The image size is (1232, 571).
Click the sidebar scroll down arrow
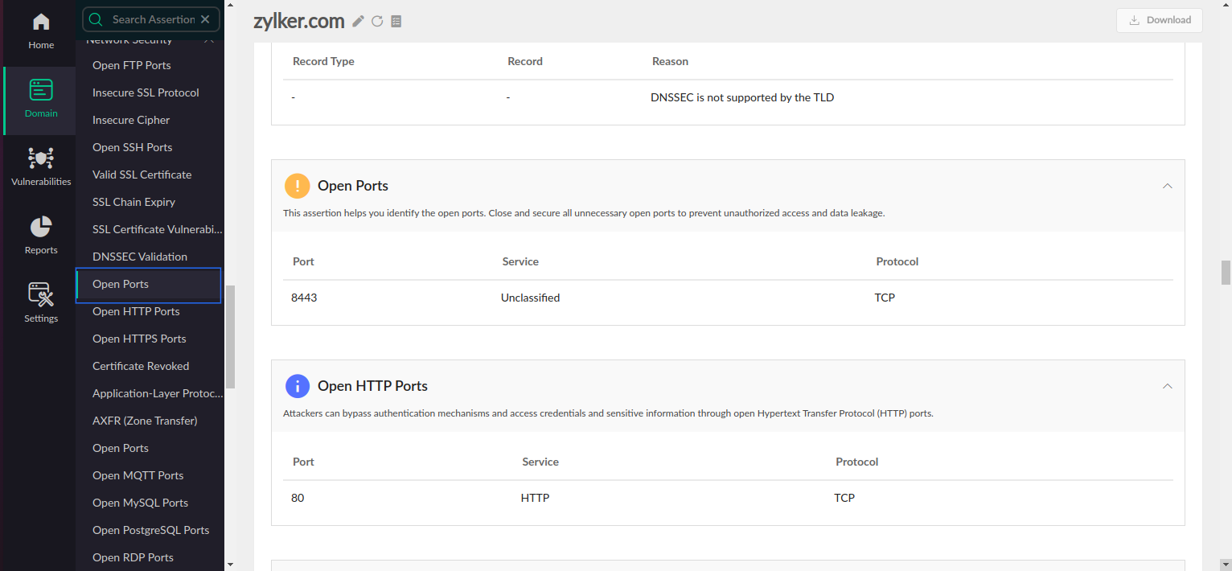click(231, 565)
